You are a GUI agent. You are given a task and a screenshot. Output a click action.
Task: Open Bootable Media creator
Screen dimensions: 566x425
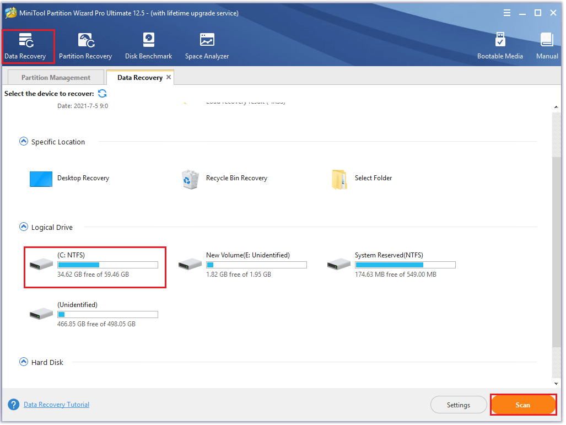(500, 45)
